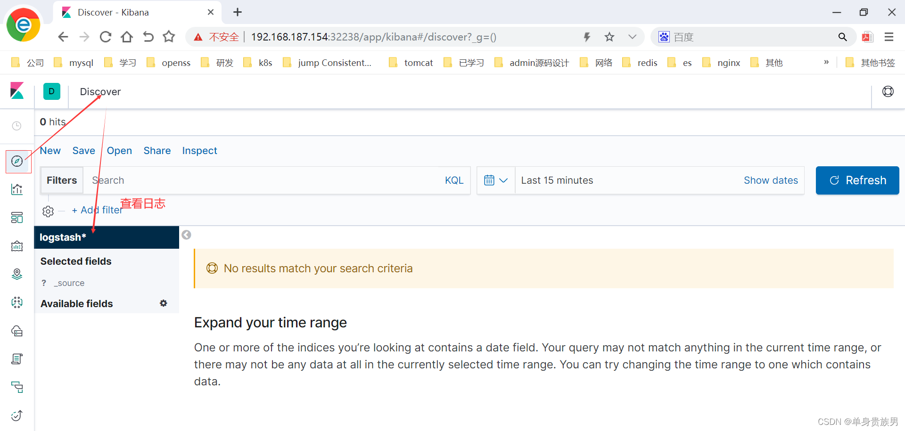Select the Discover compass icon in sidebar
The width and height of the screenshot is (905, 431).
17,161
